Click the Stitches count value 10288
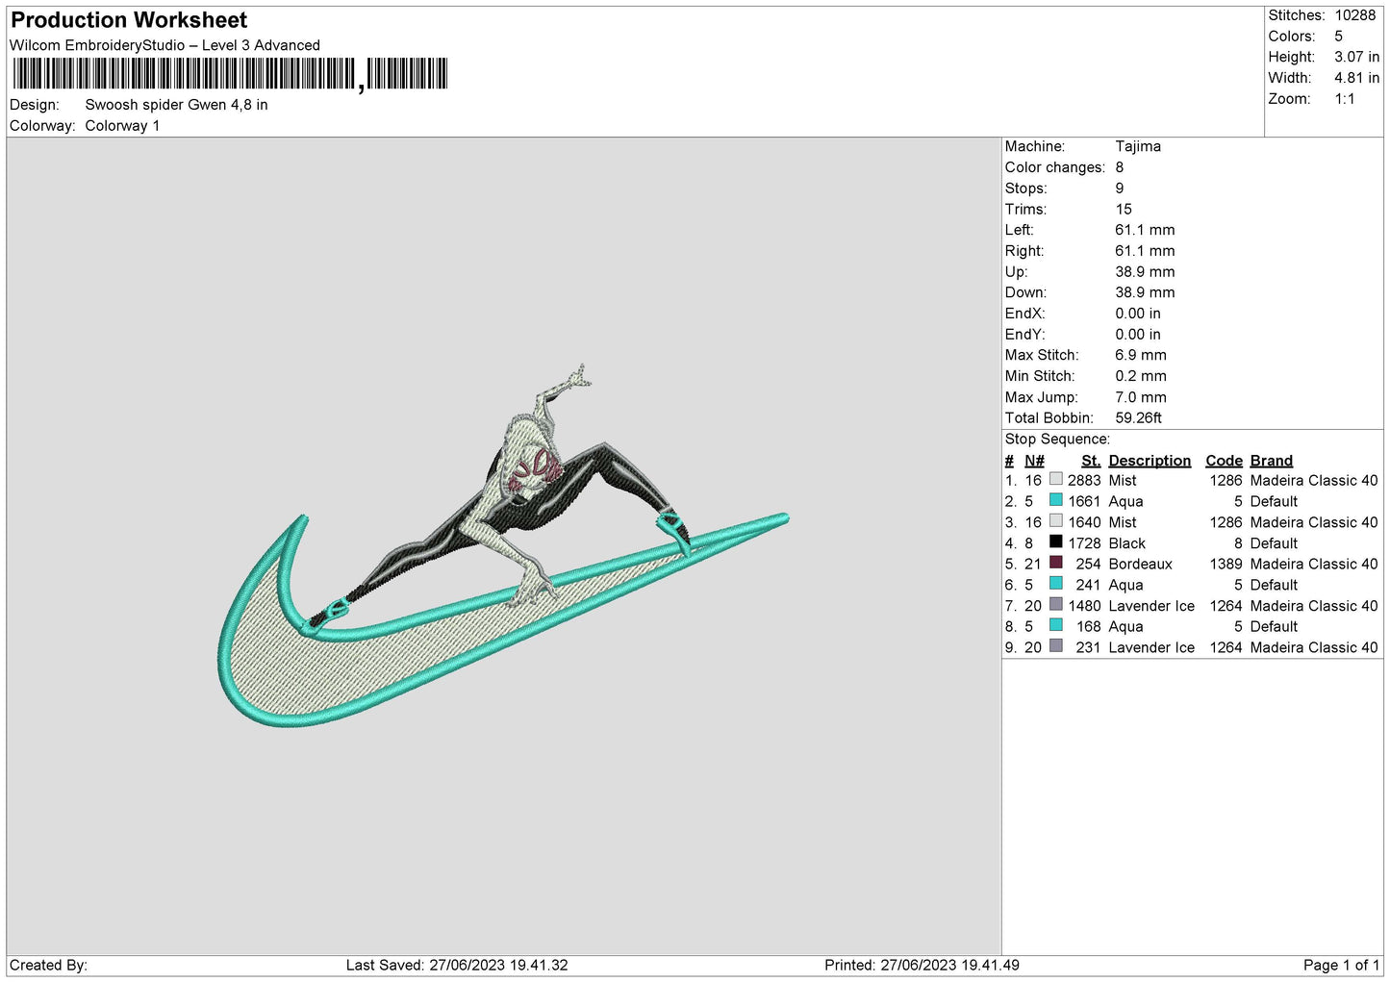This screenshot has height=982, width=1390. pos(1354,15)
